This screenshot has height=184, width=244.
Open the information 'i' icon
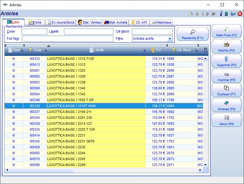pos(221,14)
